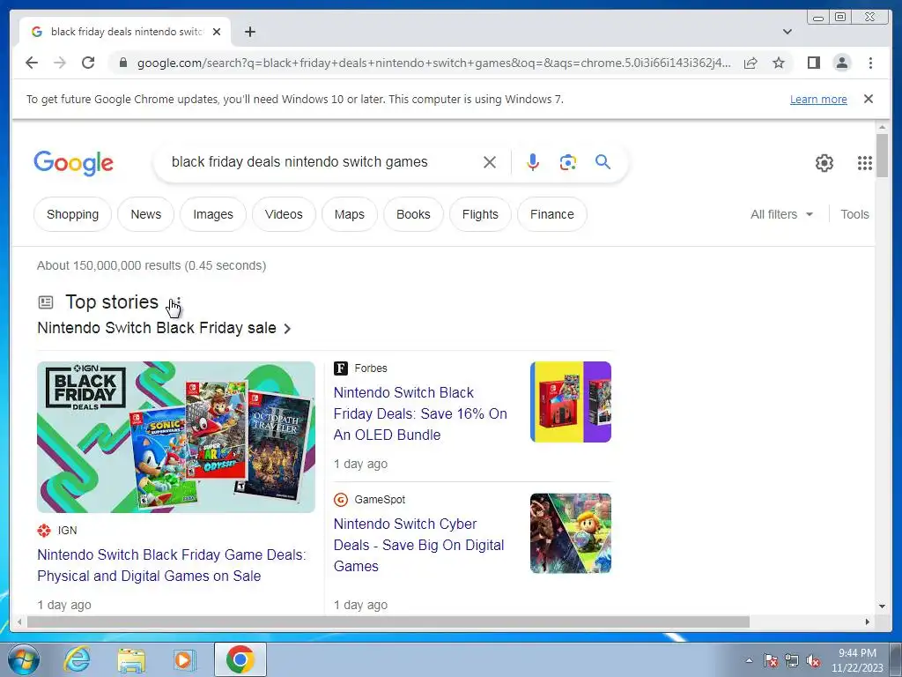Switch to the Books results filter
Viewport: 902px width, 677px height.
click(413, 214)
